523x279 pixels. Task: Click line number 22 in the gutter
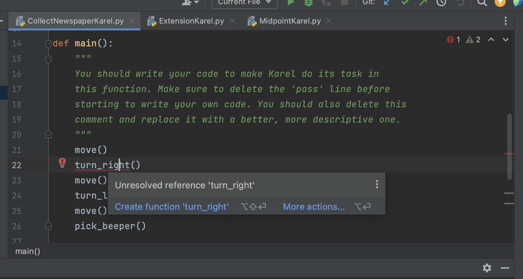(17, 165)
